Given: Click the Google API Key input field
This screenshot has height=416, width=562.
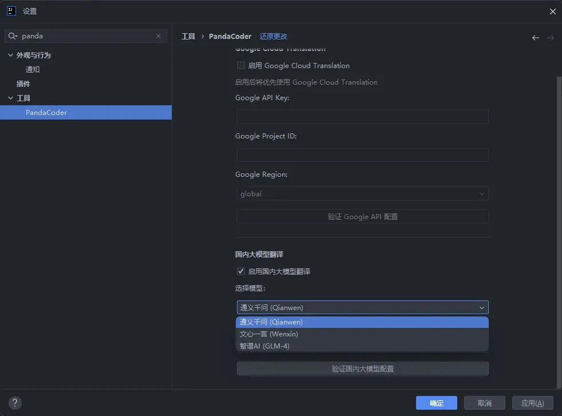Looking at the screenshot, I should 362,117.
